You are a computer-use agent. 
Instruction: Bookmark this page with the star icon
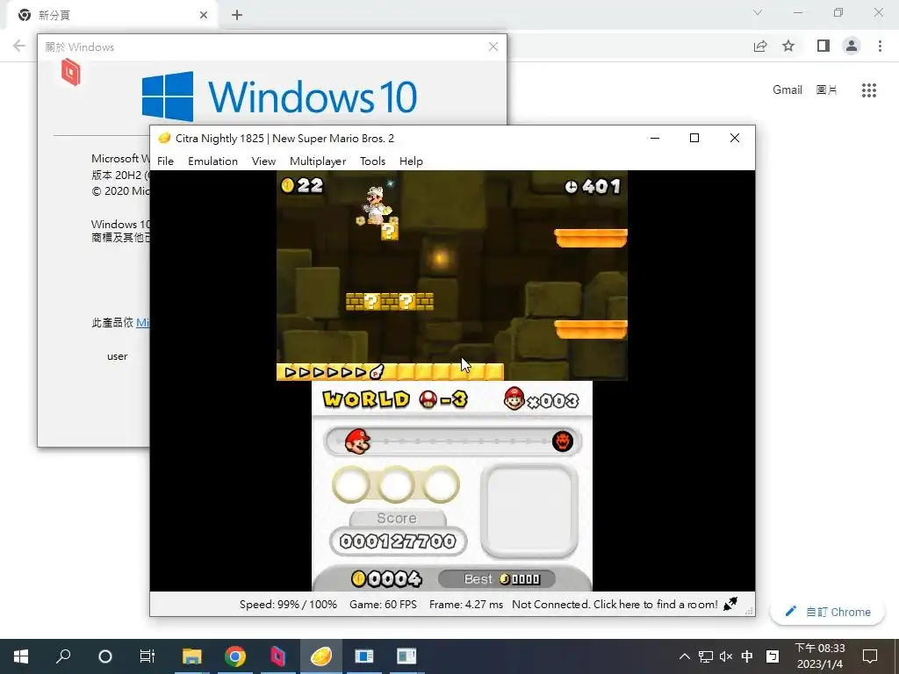tap(788, 46)
